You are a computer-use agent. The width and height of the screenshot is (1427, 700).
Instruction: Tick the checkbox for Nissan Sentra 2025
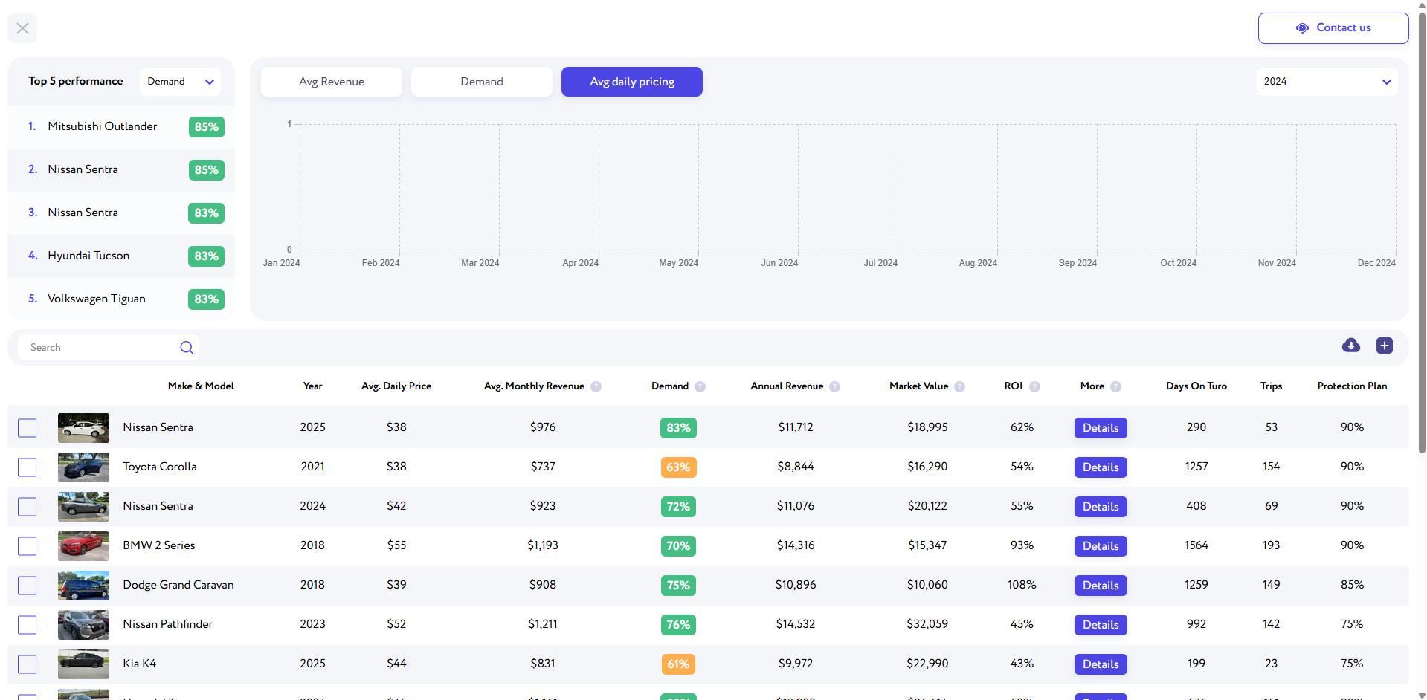[x=27, y=428]
